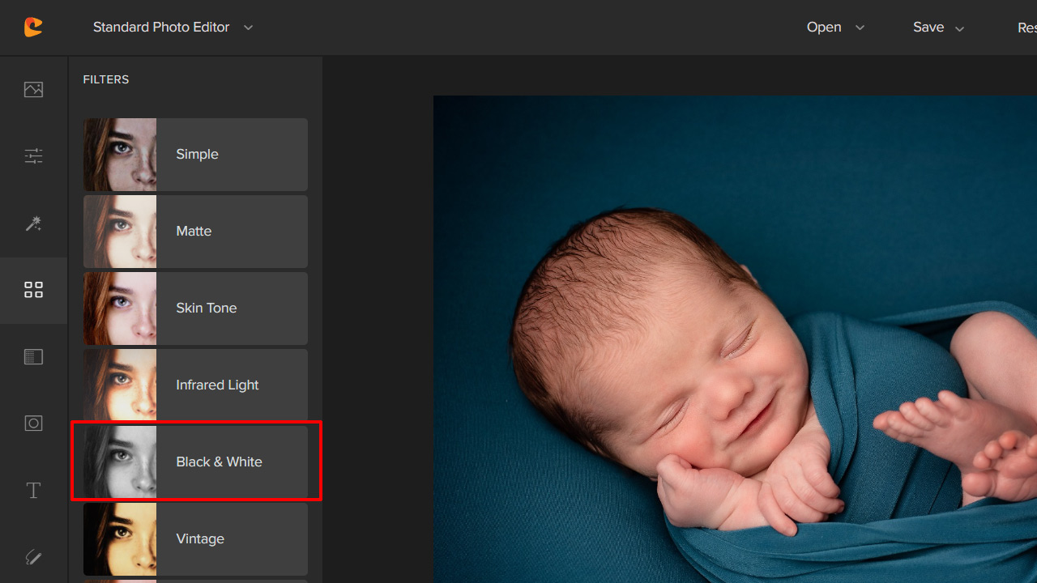Open the image manager sidebar icon
The height and width of the screenshot is (583, 1037).
[33, 89]
